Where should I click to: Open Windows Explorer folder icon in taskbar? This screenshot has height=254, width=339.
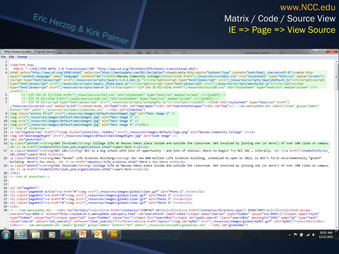tap(36, 234)
